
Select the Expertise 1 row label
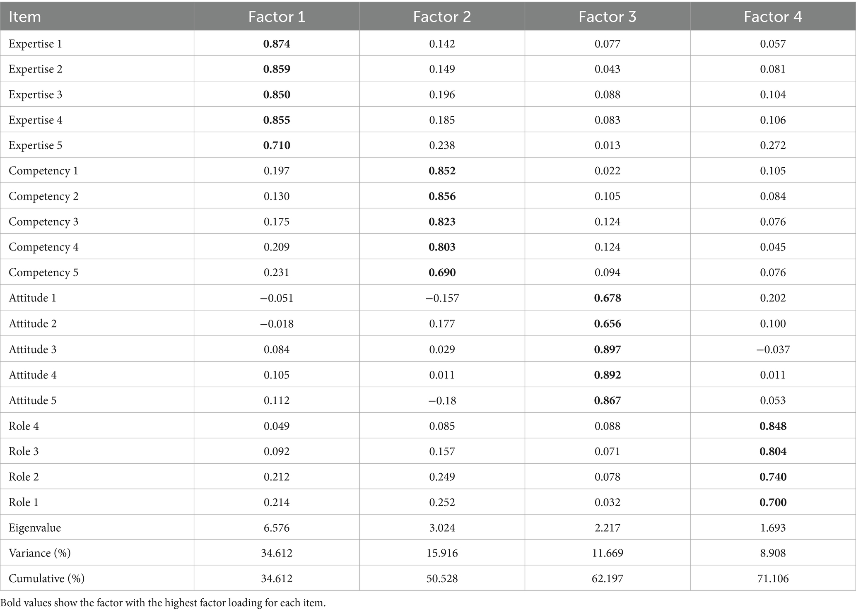click(35, 44)
